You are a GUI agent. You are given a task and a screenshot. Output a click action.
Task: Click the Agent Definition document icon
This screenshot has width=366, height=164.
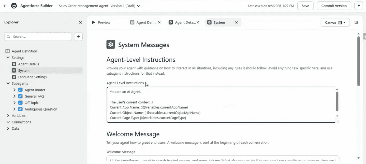[x=7, y=51]
